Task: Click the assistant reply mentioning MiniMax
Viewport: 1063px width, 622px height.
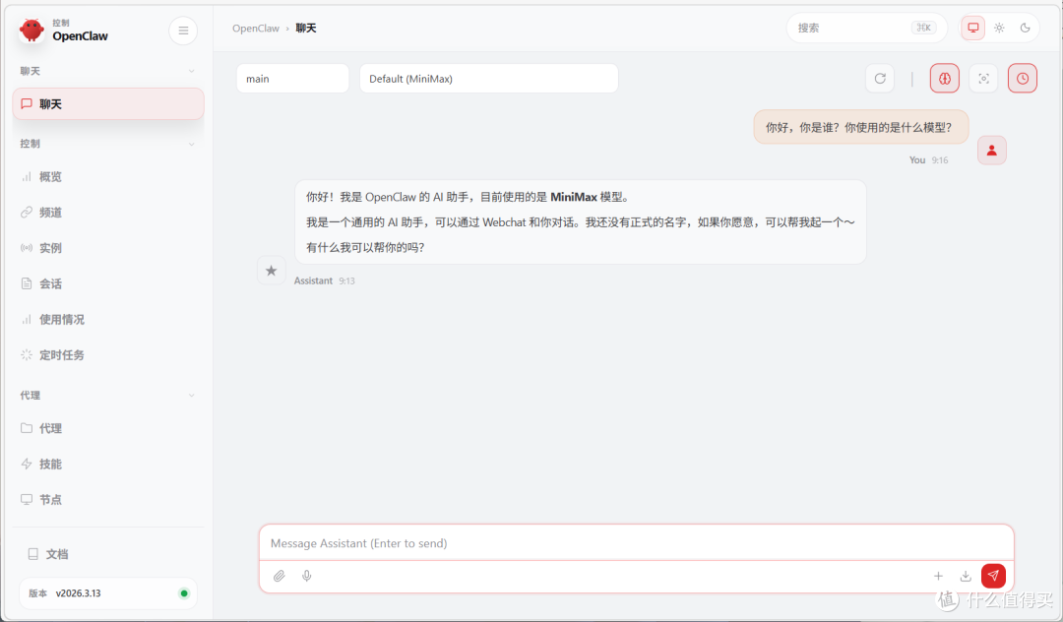Action: click(x=581, y=222)
